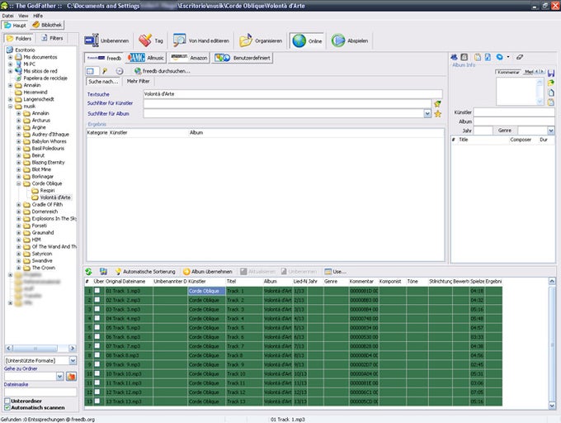
Task: Expand the Cradle Of Filth folder
Action: point(19,205)
